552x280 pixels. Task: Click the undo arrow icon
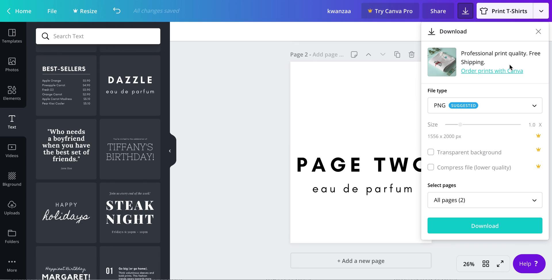(116, 11)
